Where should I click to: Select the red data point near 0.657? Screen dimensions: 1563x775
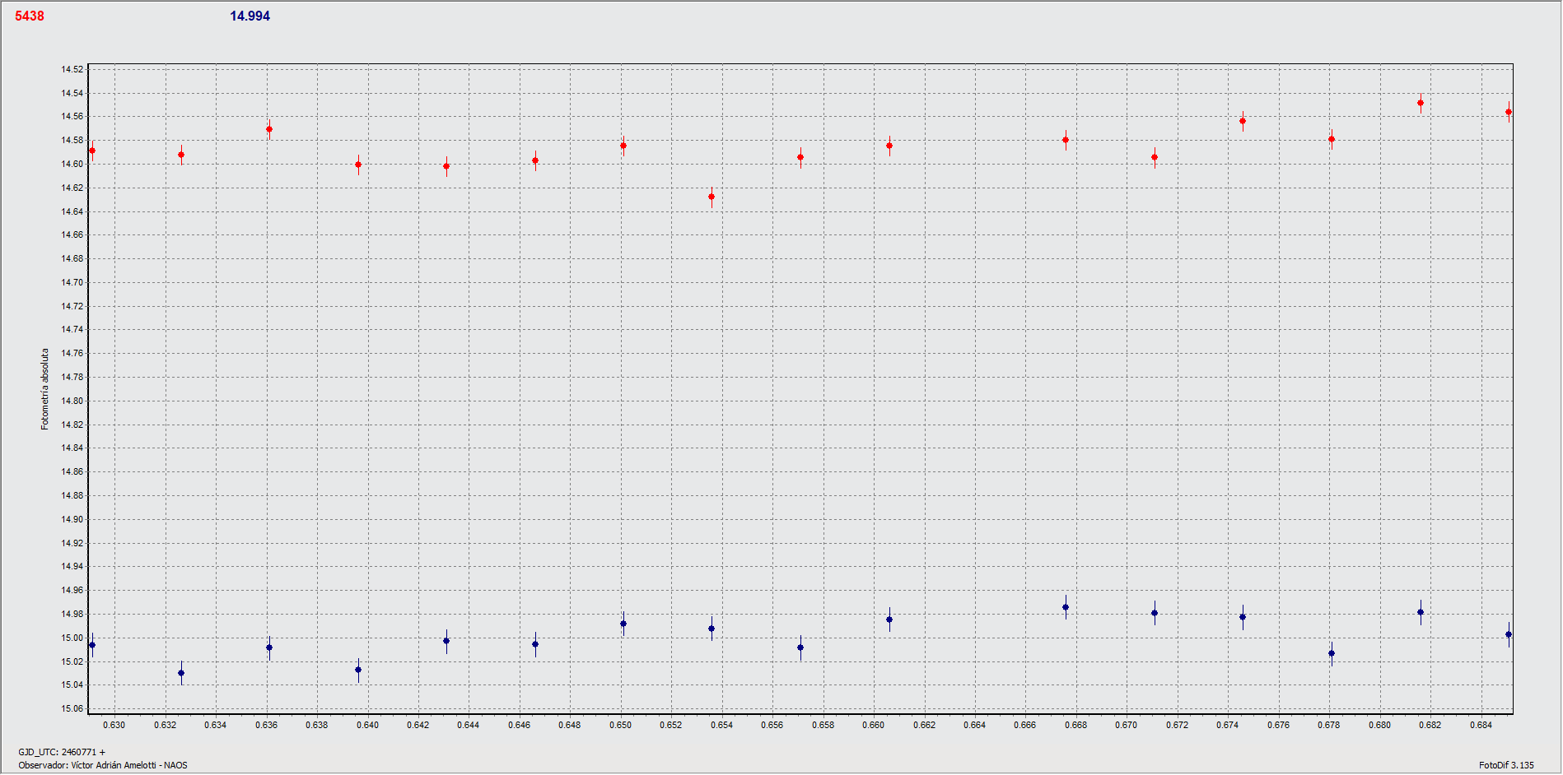[800, 157]
